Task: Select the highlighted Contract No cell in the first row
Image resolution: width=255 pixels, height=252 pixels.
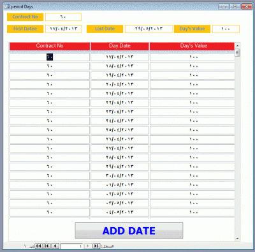Action: point(50,57)
